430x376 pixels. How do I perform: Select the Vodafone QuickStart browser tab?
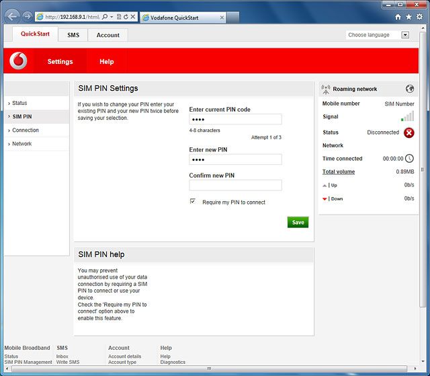[x=183, y=17]
